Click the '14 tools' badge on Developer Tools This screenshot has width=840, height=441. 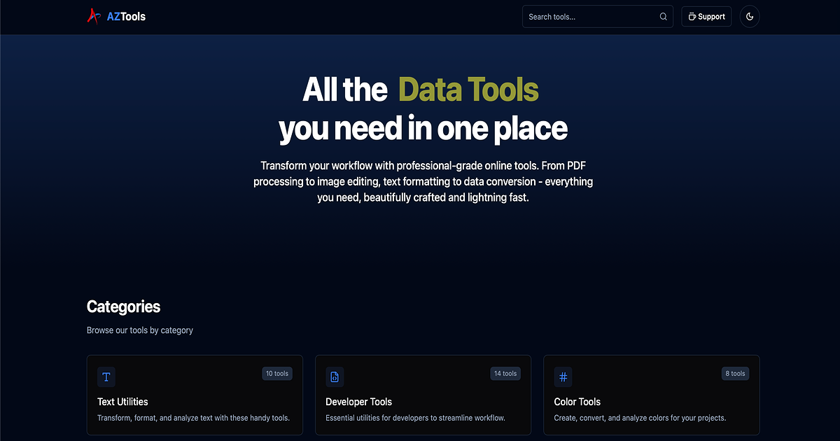click(505, 373)
